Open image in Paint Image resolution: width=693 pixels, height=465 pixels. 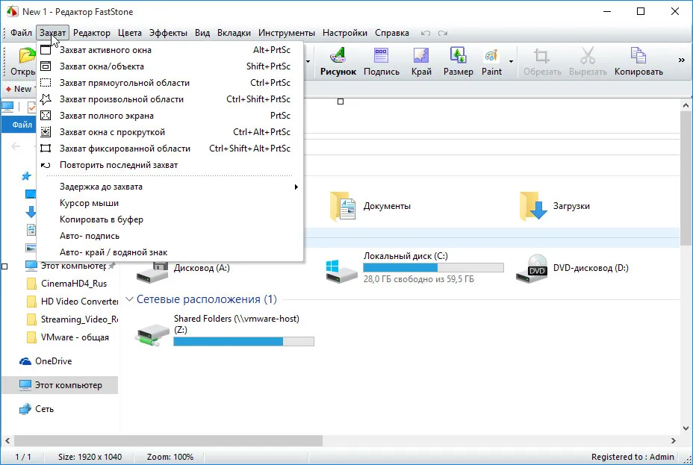(x=491, y=61)
